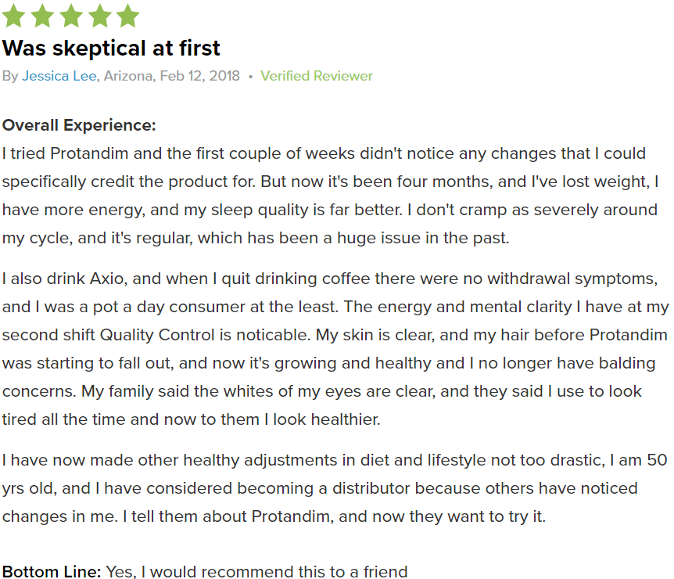Click the word 'Protandim' in the first paragraph
674x579 pixels.
click(89, 153)
